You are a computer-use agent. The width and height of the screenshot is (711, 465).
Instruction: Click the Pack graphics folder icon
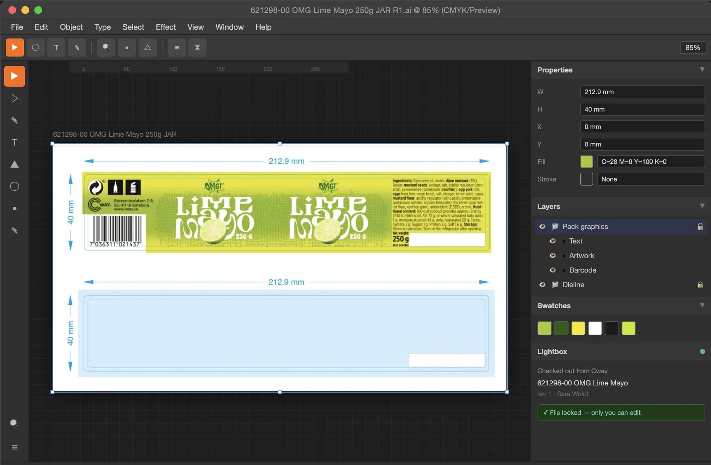click(555, 227)
